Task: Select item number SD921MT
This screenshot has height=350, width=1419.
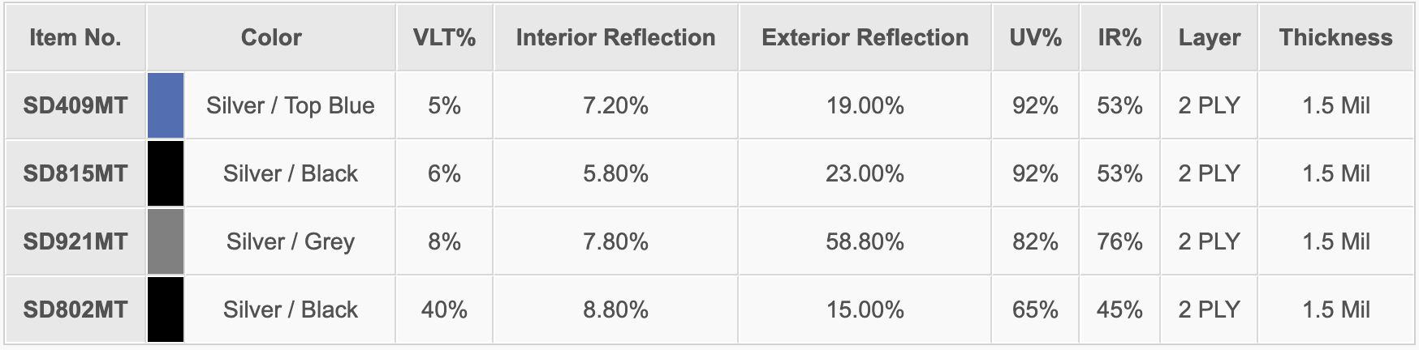Action: click(75, 241)
